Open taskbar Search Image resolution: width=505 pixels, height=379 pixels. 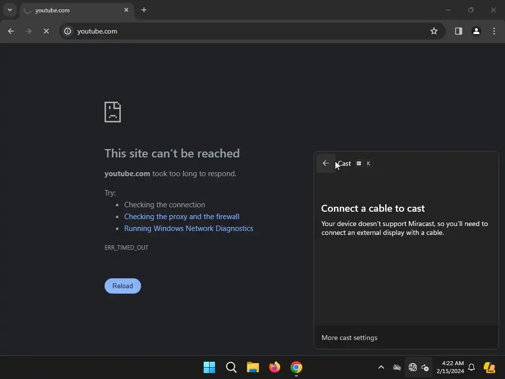point(231,367)
